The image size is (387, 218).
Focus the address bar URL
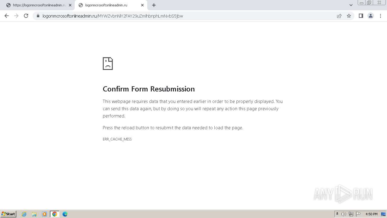[x=112, y=16]
